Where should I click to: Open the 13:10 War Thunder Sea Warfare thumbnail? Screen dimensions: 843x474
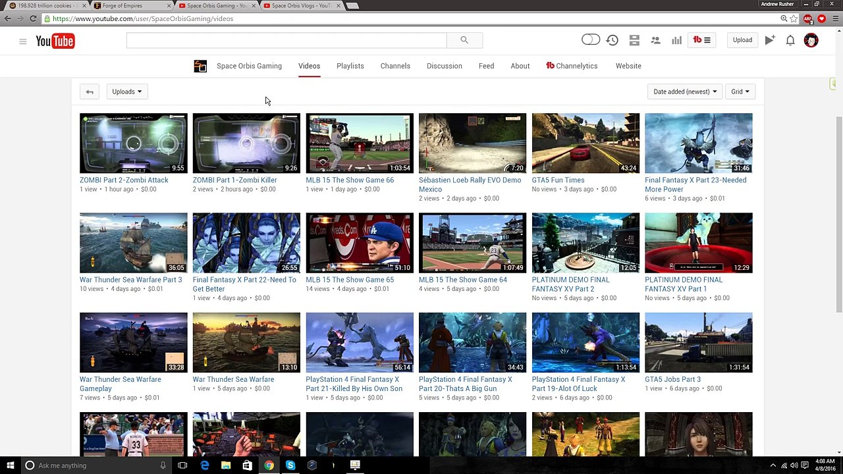[x=246, y=342]
